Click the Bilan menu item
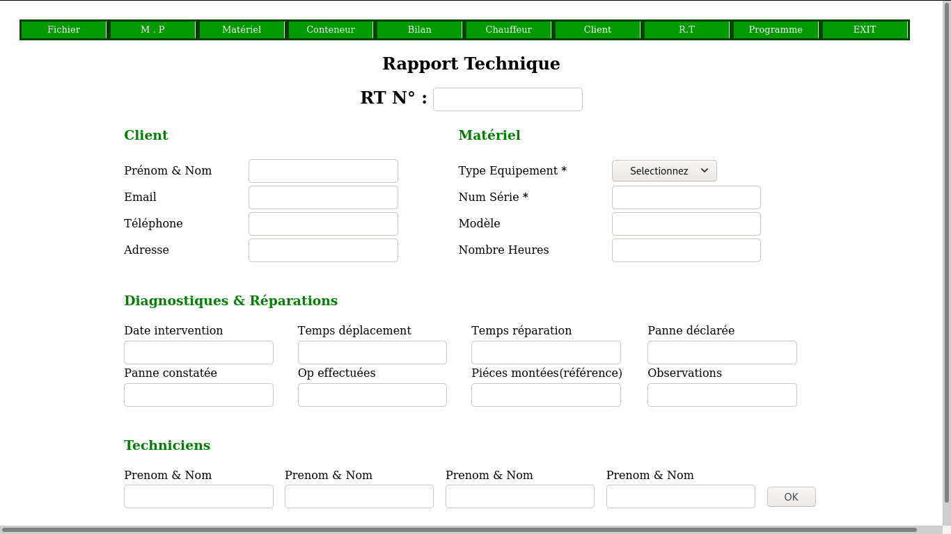951x534 pixels. pyautogui.click(x=419, y=30)
